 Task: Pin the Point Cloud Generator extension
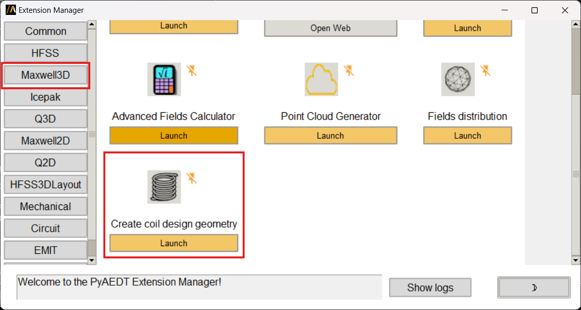(349, 71)
